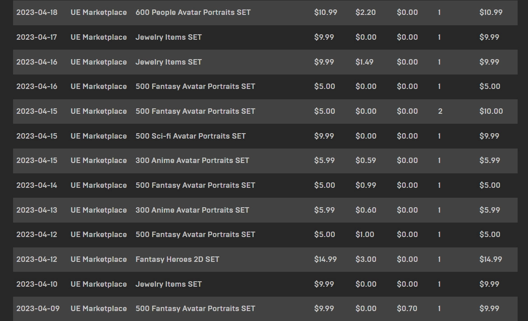Select the $0.59 amount cell
Viewport: 528px width, 321px height.
tap(366, 160)
